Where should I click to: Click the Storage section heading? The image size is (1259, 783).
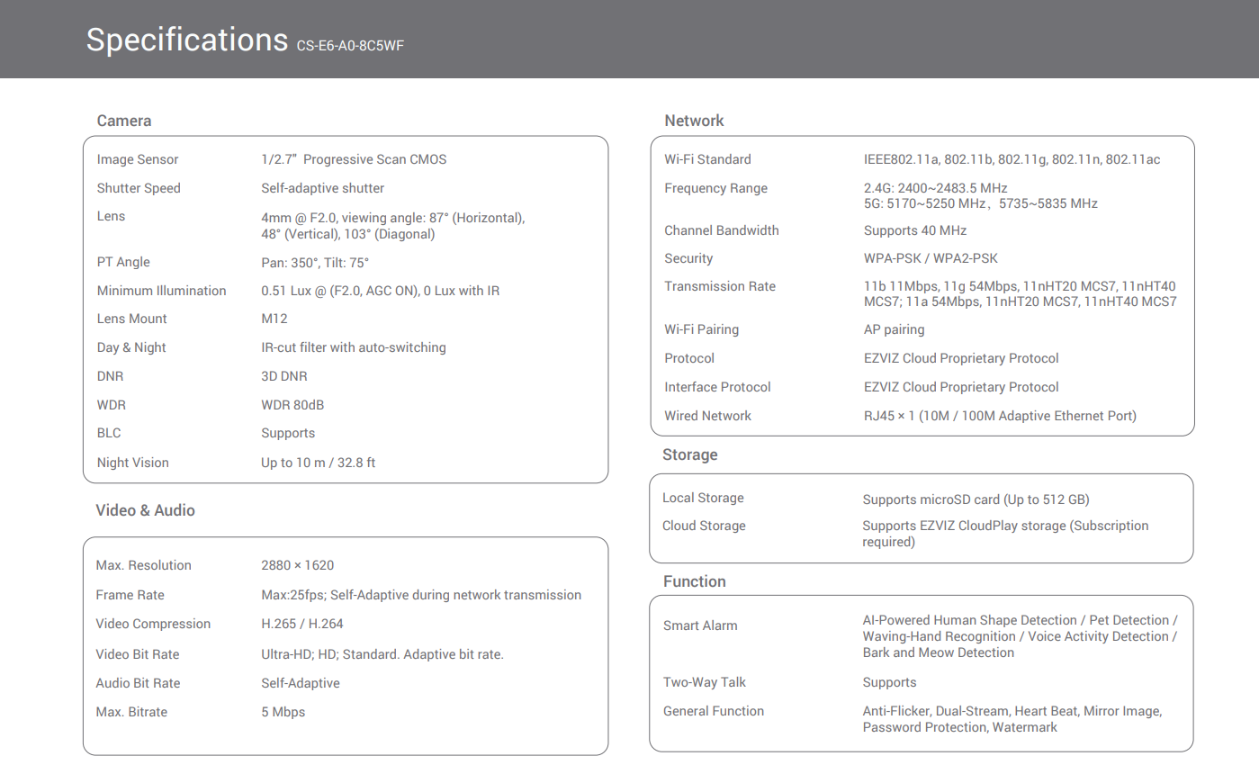tap(689, 454)
